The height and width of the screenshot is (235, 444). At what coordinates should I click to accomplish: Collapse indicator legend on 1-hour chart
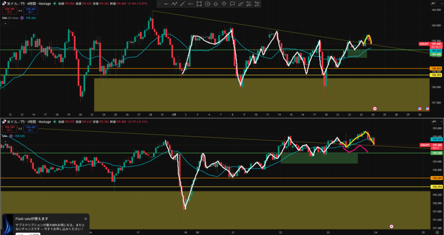[6, 142]
